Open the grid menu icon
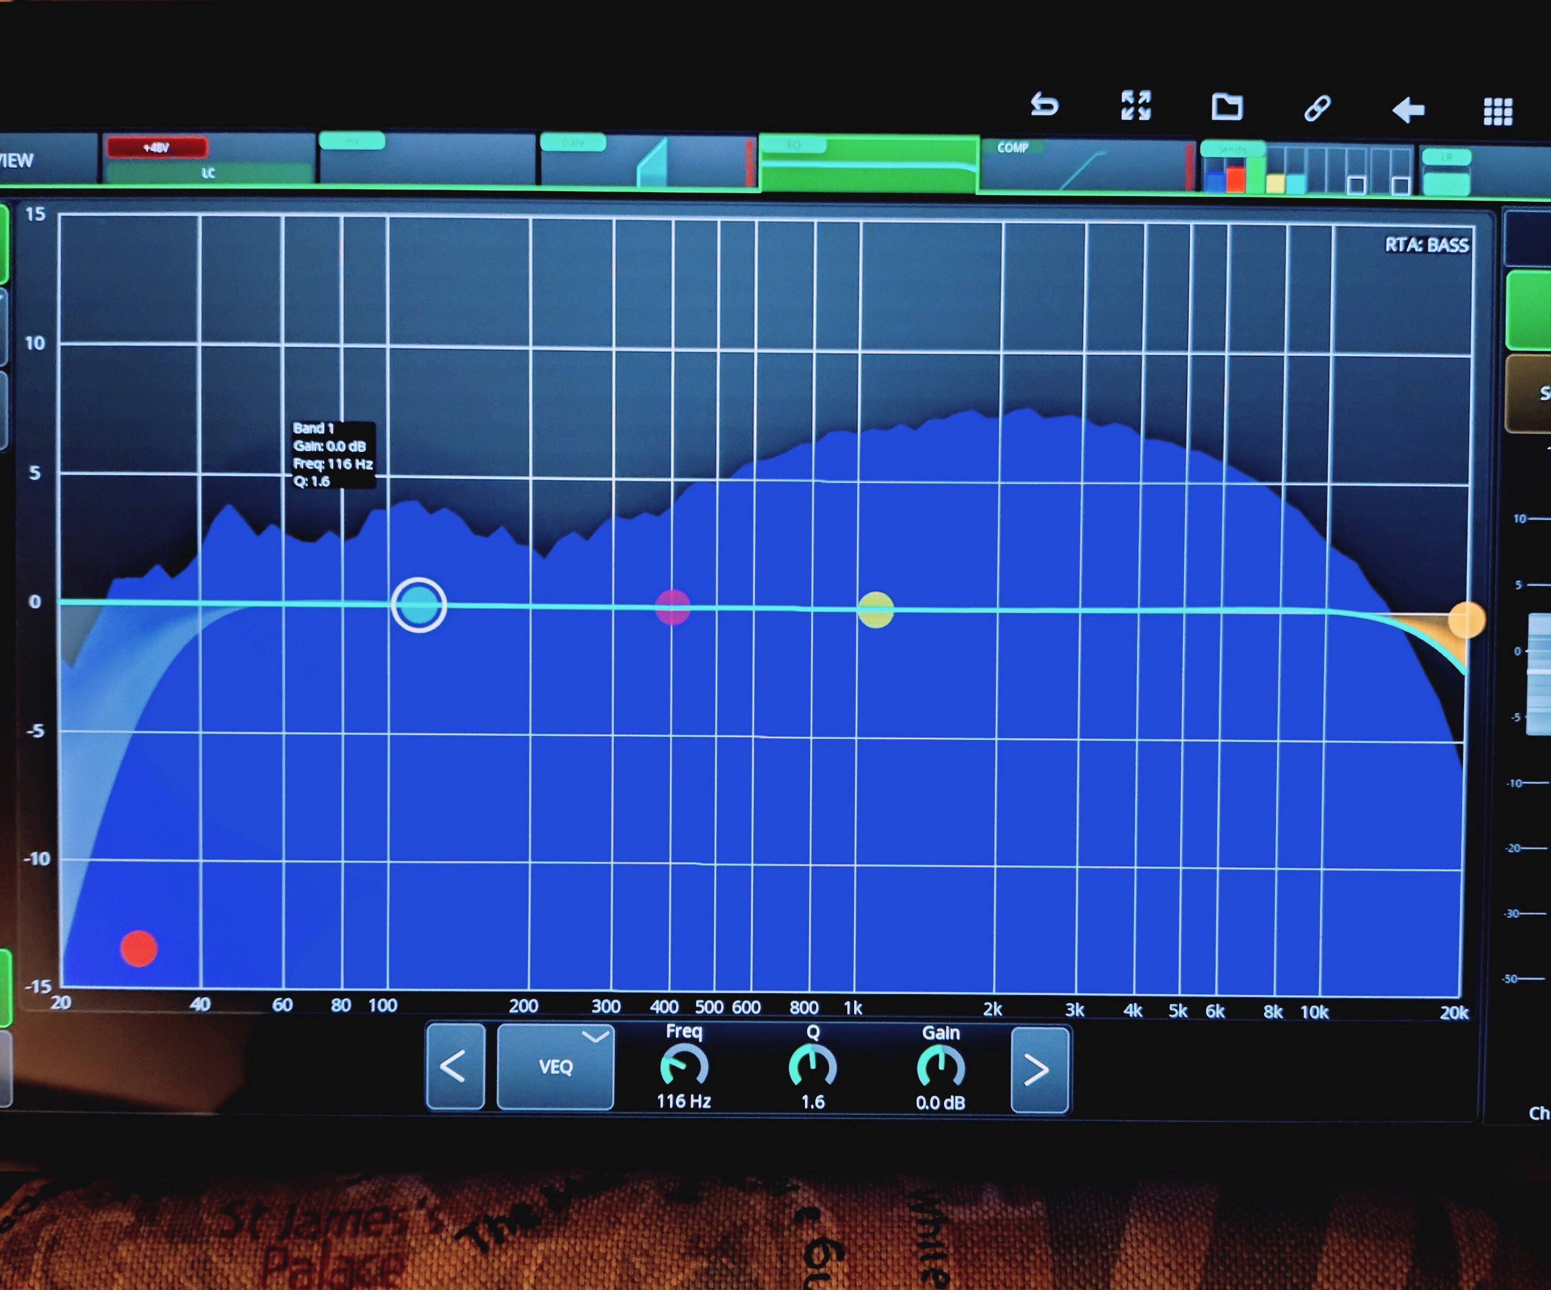1551x1290 pixels. point(1498,112)
